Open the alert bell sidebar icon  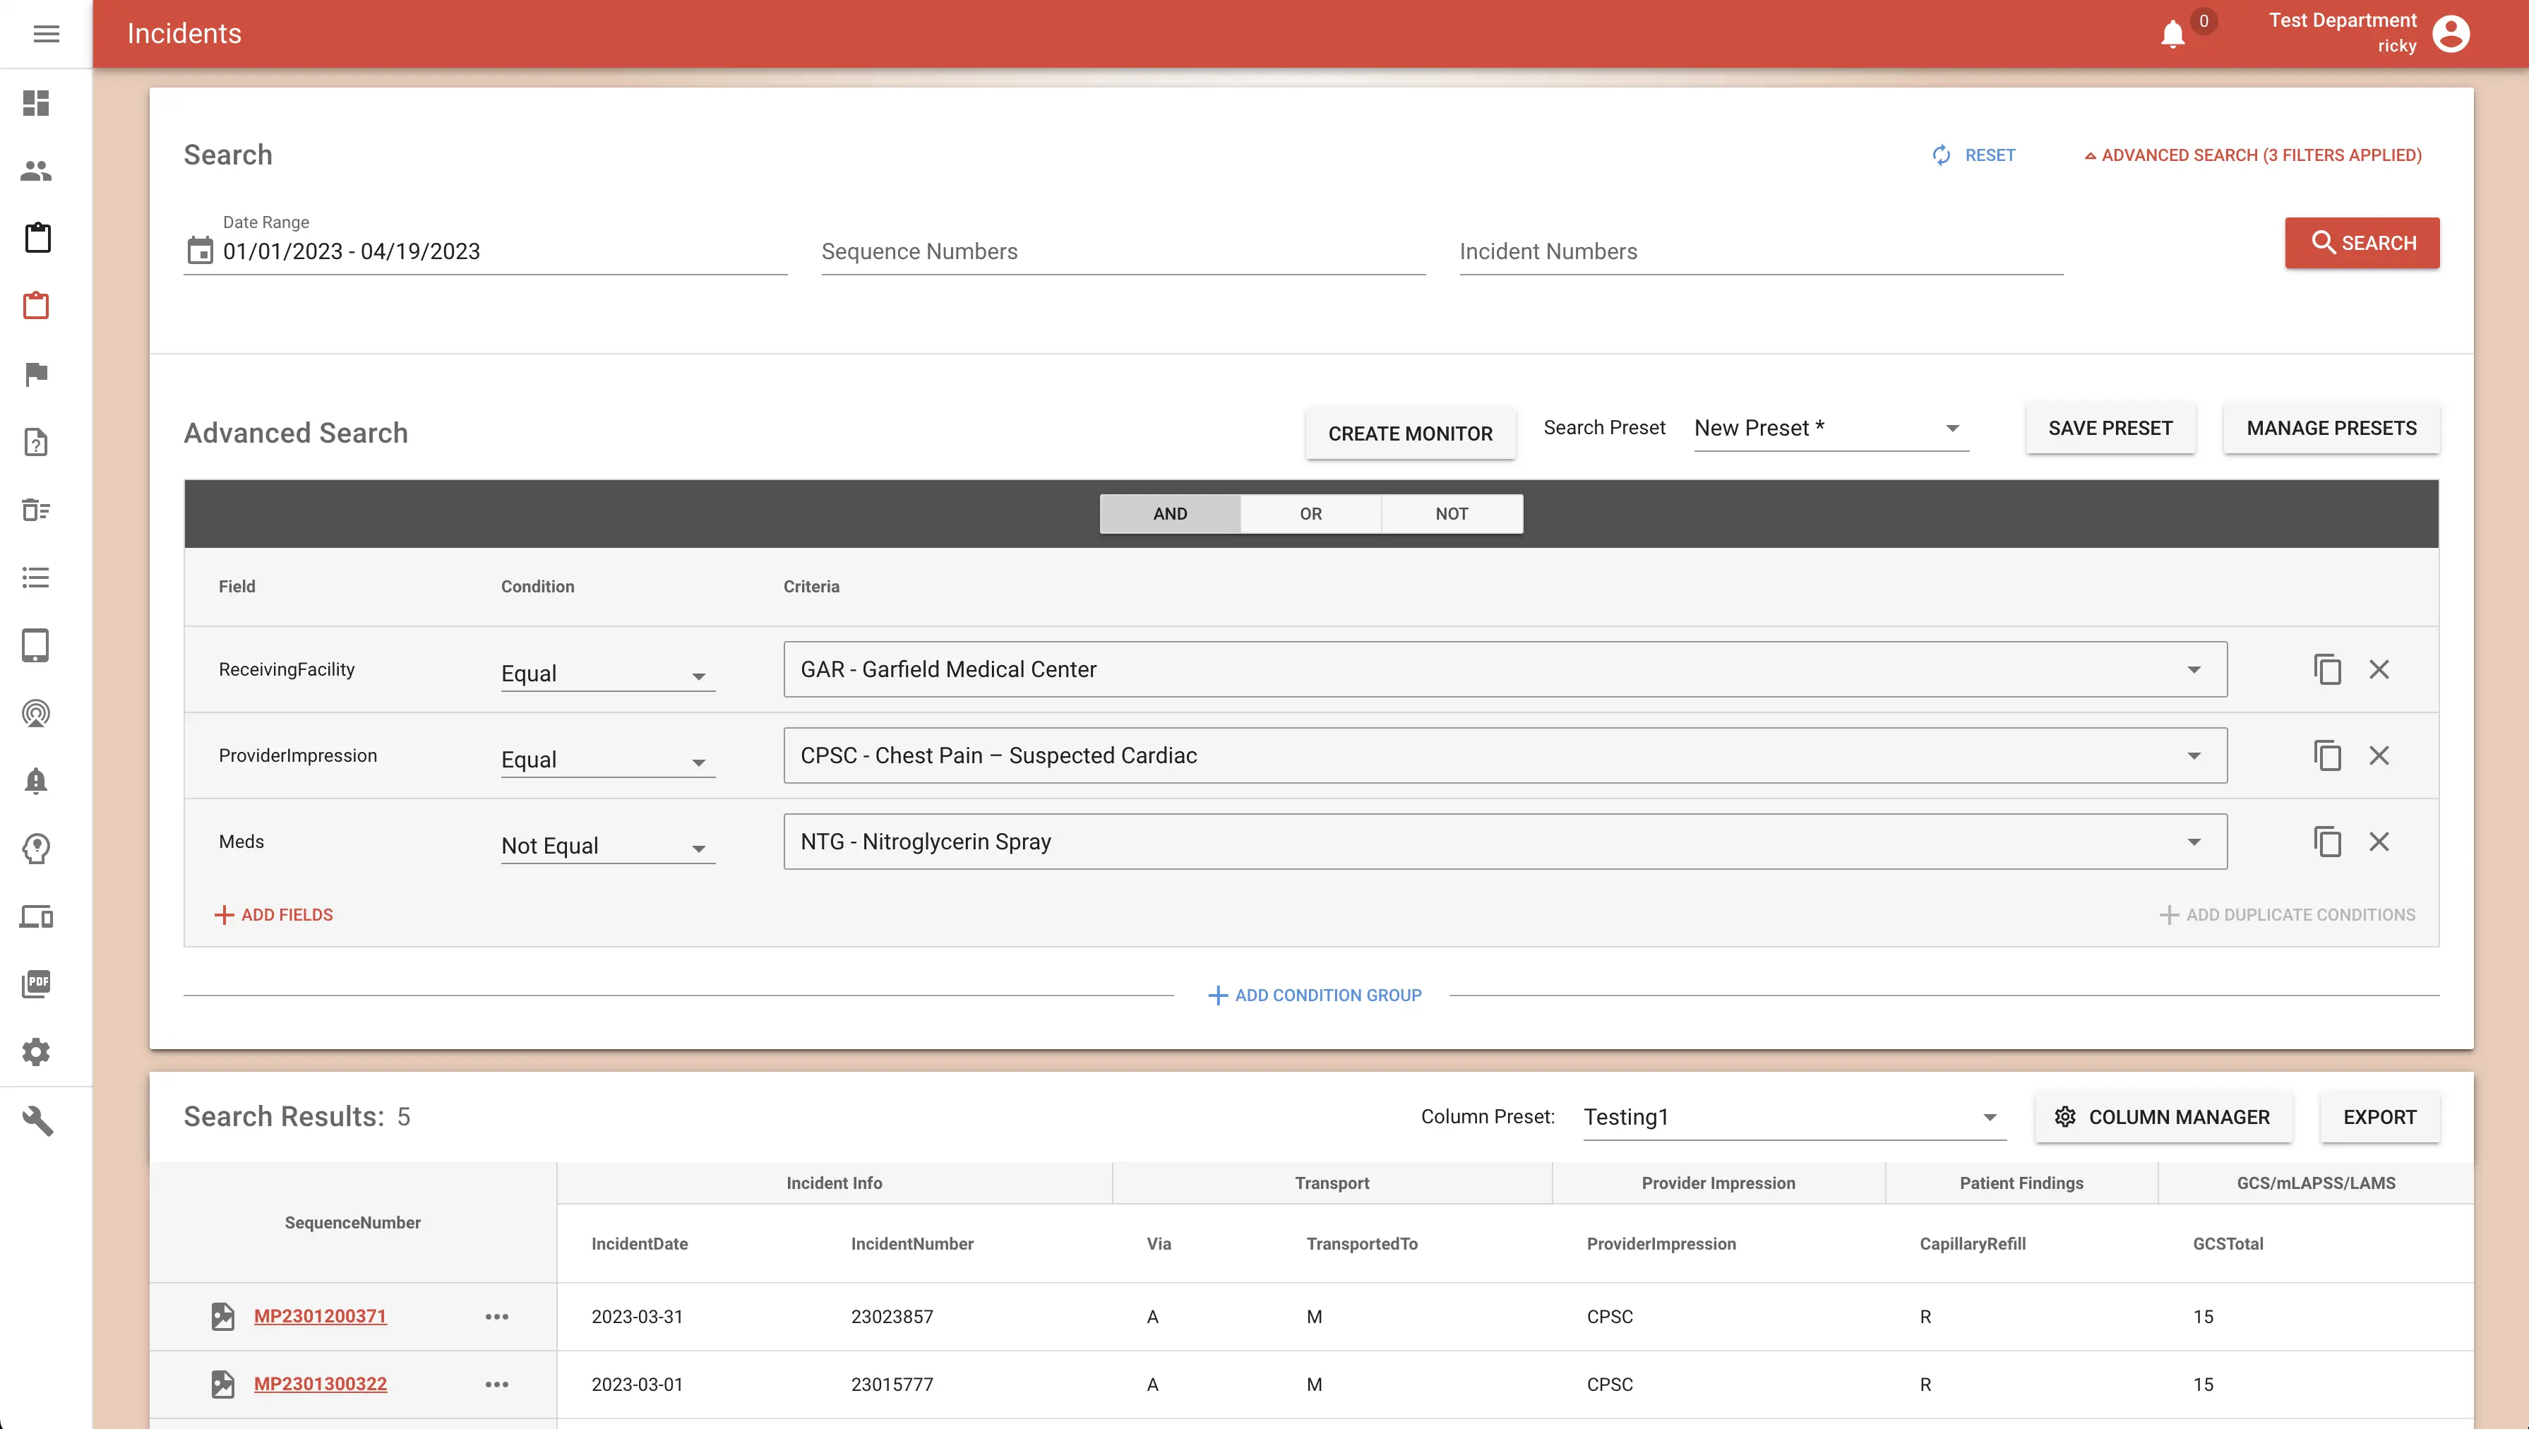tap(36, 782)
